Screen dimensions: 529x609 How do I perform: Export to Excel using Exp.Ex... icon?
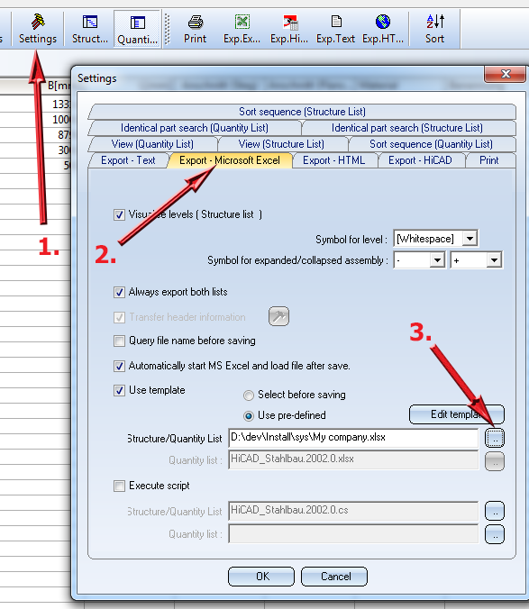tap(242, 29)
